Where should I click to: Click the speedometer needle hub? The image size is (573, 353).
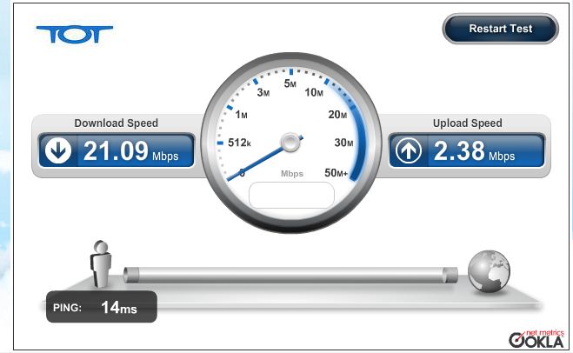(x=290, y=143)
